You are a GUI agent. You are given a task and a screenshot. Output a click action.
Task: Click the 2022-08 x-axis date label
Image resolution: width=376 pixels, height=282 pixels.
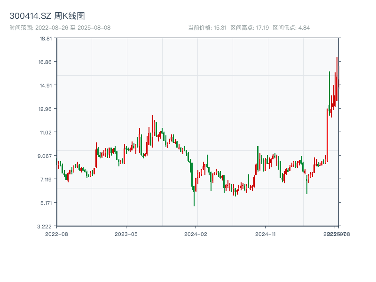point(56,234)
